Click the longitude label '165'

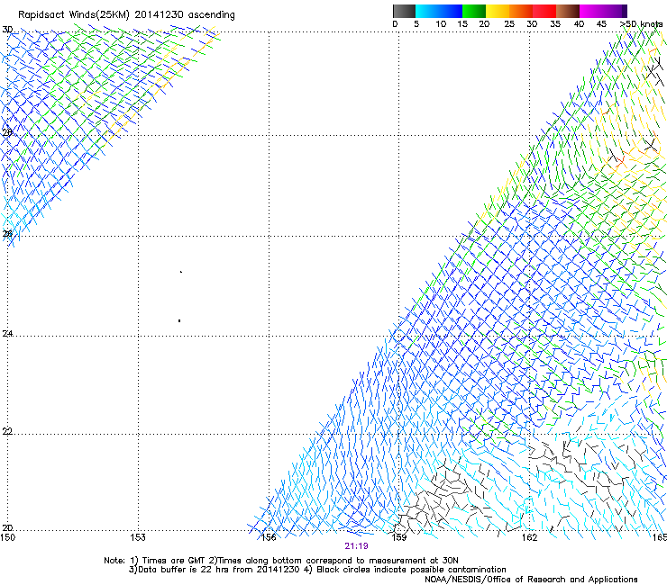click(x=660, y=537)
